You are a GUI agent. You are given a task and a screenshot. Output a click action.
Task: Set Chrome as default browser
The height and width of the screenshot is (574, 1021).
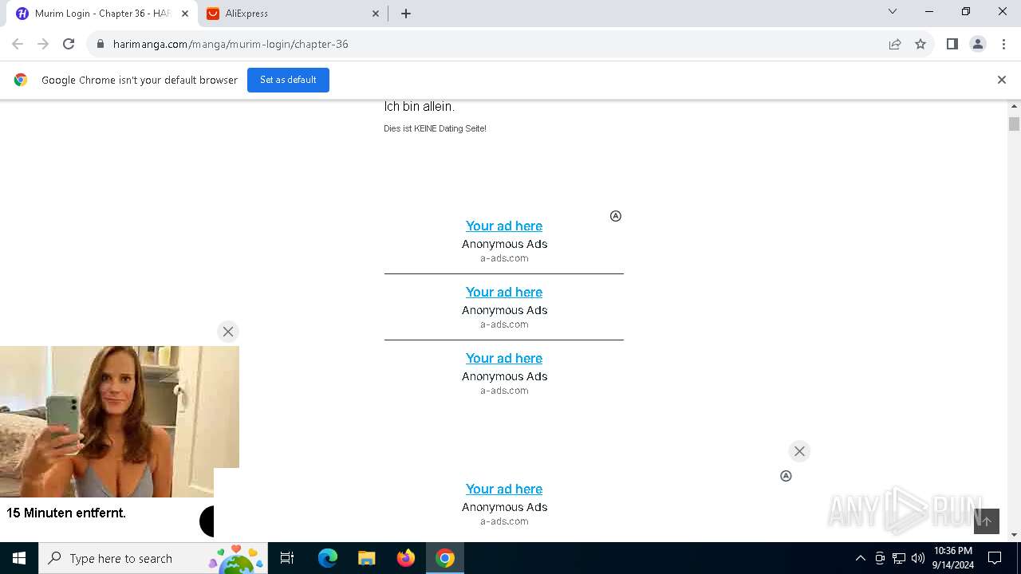tap(288, 80)
